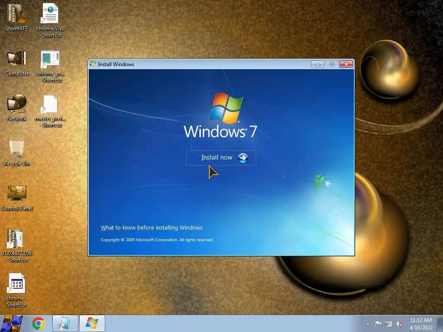Click the Install Windows taskbar button

pos(92,323)
